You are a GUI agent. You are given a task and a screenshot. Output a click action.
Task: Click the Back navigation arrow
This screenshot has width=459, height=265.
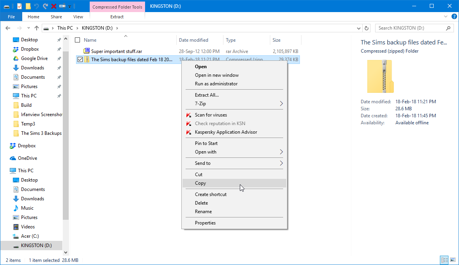8,28
